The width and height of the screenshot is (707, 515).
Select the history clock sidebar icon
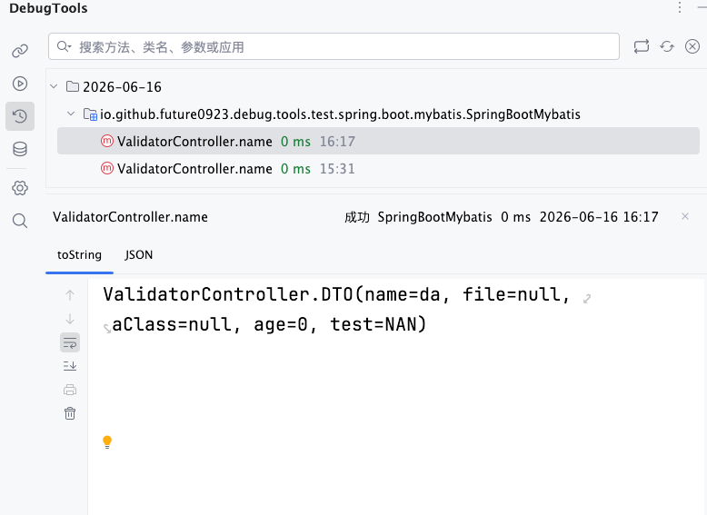pyautogui.click(x=20, y=116)
